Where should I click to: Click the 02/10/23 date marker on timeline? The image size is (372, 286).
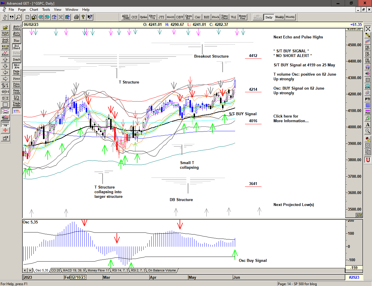pyautogui.click(x=78, y=277)
